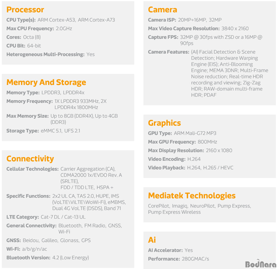The image size is (278, 269).
Task: Select the Processor section heading
Action: 25,10
